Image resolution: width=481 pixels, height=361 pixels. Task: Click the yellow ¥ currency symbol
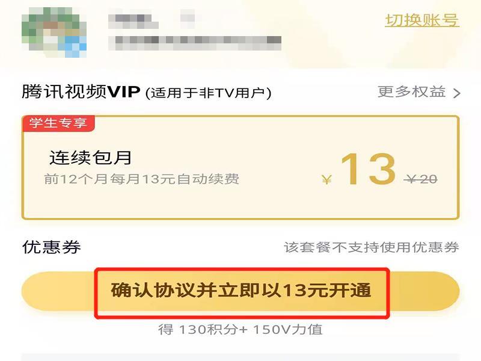pyautogui.click(x=326, y=179)
